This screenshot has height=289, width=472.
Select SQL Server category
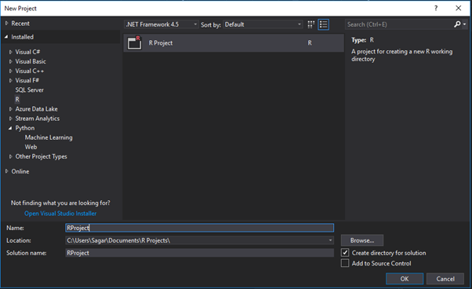pos(30,90)
